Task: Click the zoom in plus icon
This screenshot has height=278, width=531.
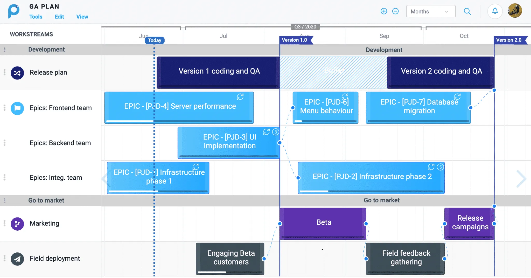Action: (384, 11)
